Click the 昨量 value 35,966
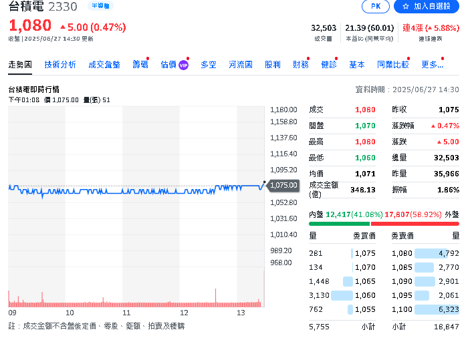 click(447, 174)
